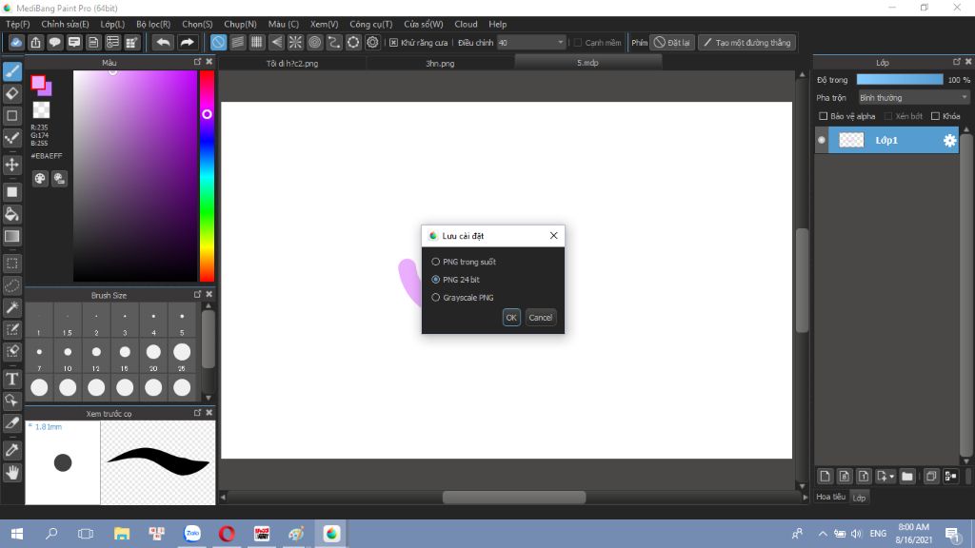Select the Magic Wand tool
This screenshot has width=975, height=548.
11,307
